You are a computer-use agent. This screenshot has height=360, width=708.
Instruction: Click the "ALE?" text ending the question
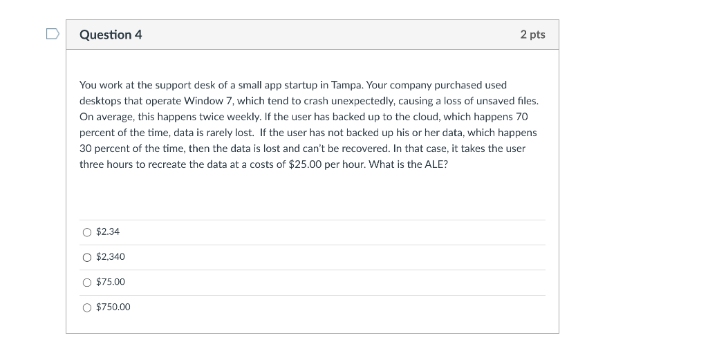435,164
